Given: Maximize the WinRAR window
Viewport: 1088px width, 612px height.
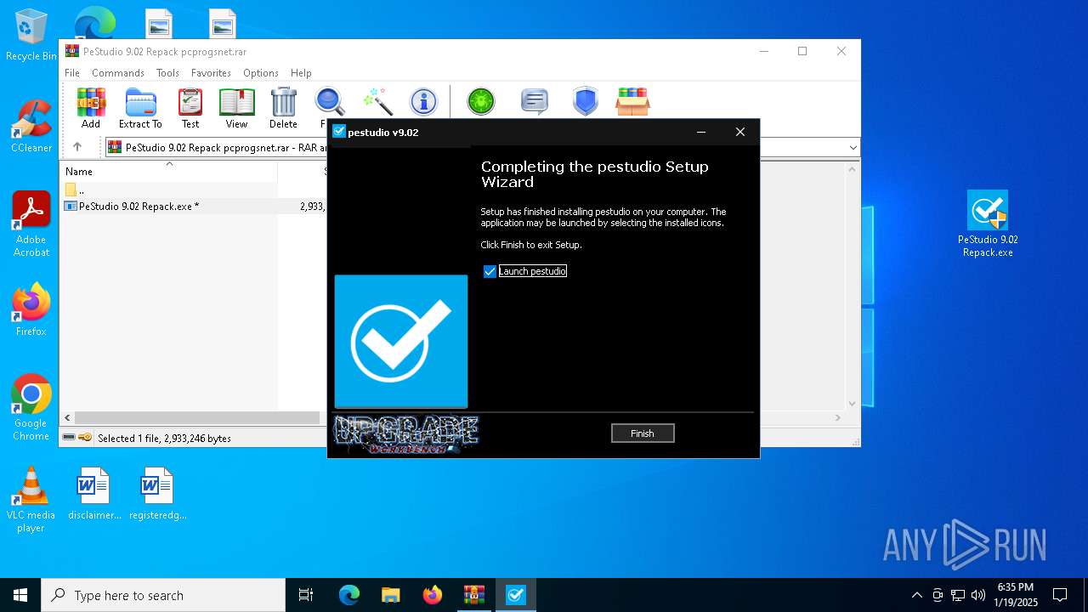Looking at the screenshot, I should click(802, 51).
